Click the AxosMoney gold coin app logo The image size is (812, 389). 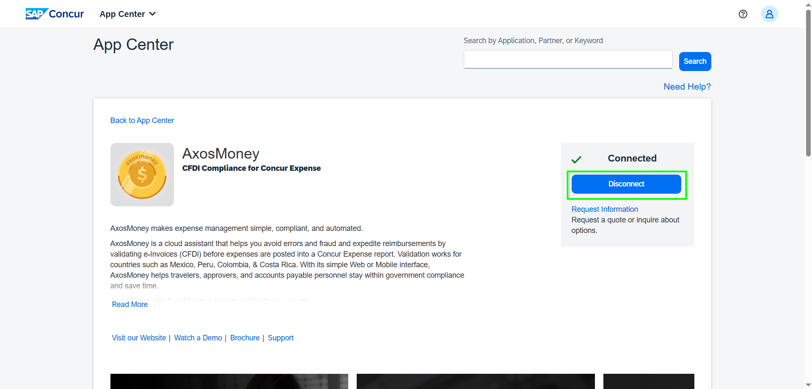click(x=142, y=175)
